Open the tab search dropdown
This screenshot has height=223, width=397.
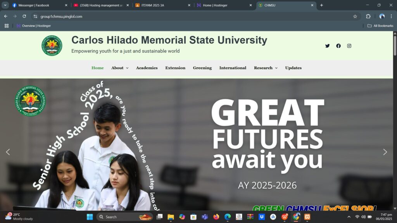[5, 5]
